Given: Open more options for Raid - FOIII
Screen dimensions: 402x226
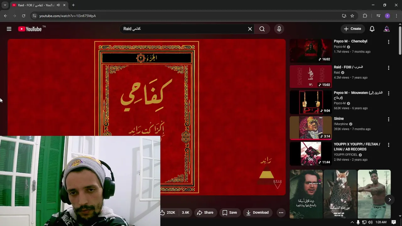Looking at the screenshot, I should coord(388,68).
